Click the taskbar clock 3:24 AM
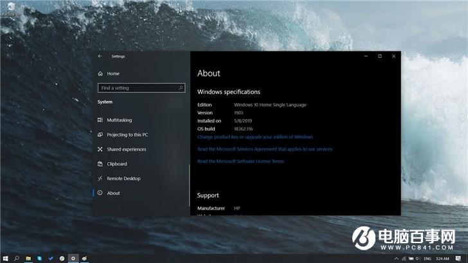468x263 pixels. coord(442,258)
